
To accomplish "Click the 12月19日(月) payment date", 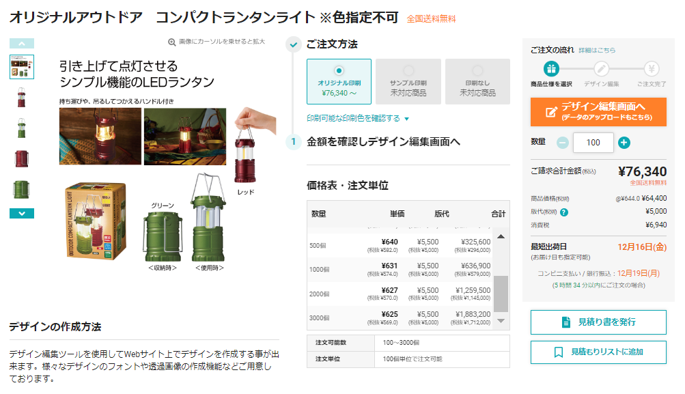I will (x=639, y=273).
